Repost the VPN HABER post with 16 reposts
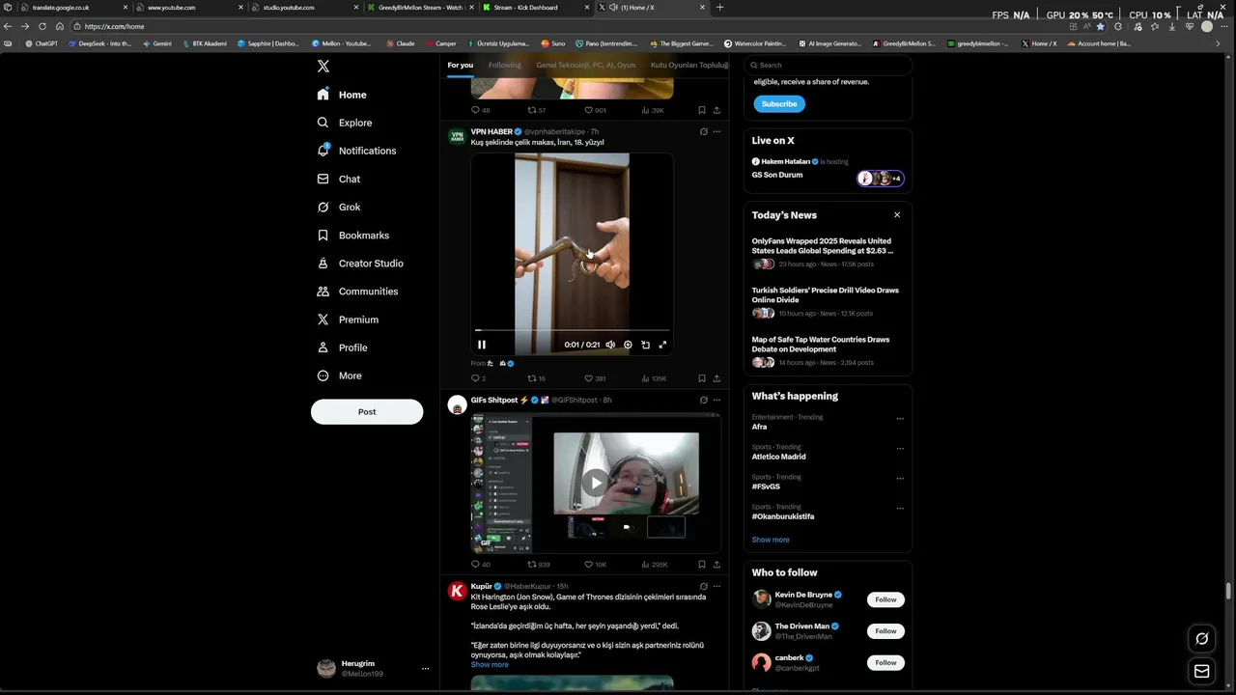 click(x=536, y=378)
